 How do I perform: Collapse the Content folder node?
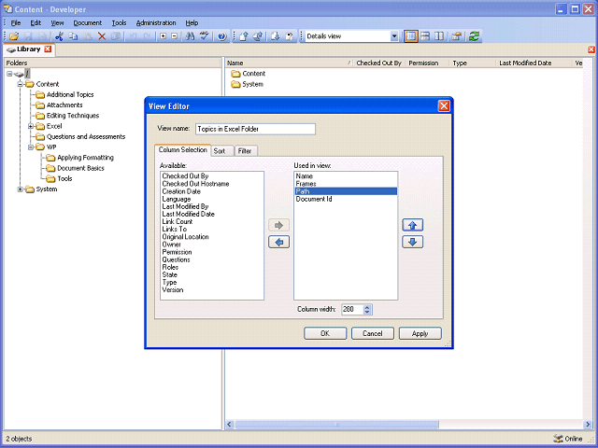coord(21,84)
